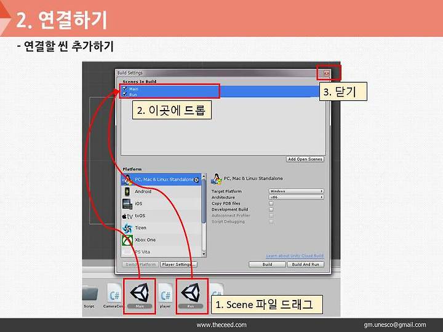Click Add Open Scenes button

(305, 159)
